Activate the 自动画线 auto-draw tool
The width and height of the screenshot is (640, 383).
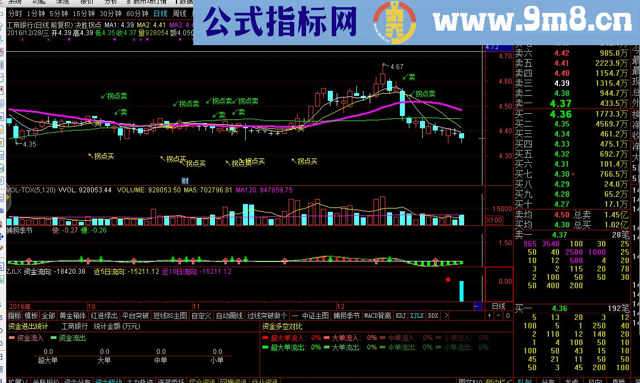click(229, 315)
